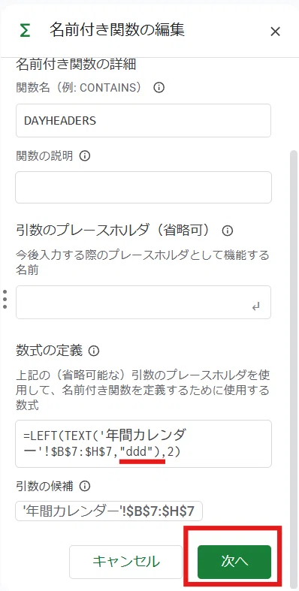Viewport: 299px width, 591px height.
Task: Choose the '年間カレンダー'!$B$7:$H$7 argument suggestion chip
Action: click(x=109, y=511)
